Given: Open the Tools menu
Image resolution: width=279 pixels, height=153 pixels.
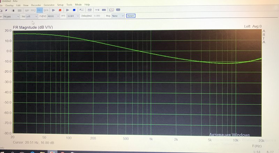Looking at the screenshot, I should coord(69,5).
